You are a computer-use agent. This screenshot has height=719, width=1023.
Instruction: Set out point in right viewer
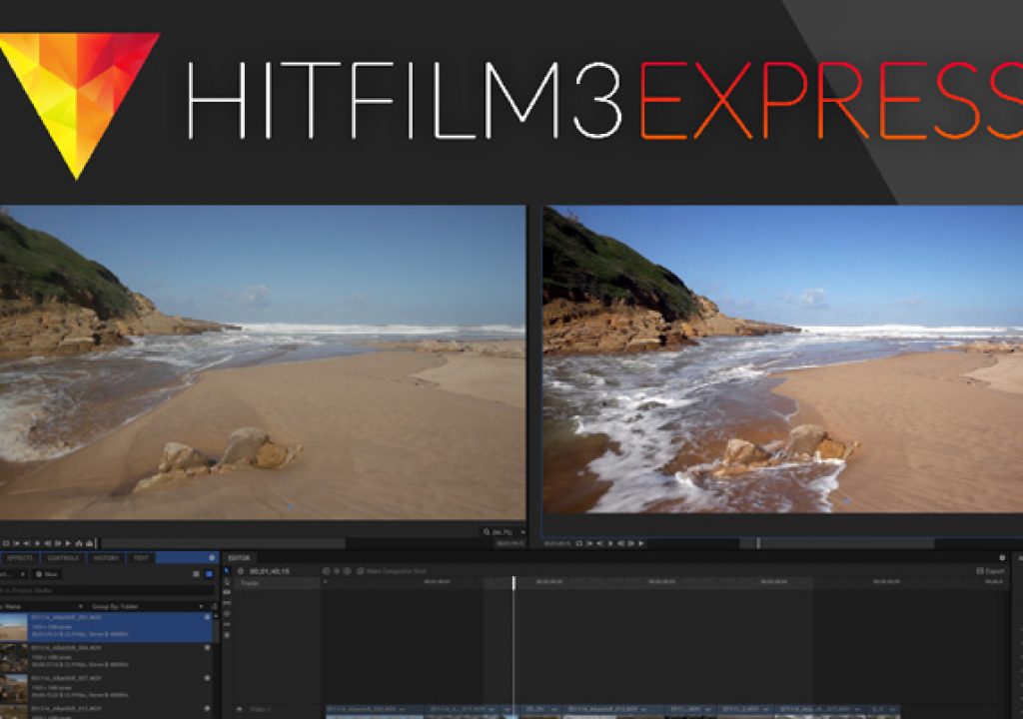[x=599, y=543]
